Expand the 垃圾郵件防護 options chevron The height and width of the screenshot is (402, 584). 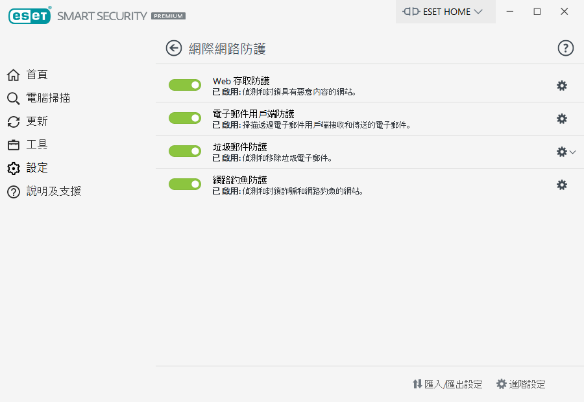click(572, 152)
